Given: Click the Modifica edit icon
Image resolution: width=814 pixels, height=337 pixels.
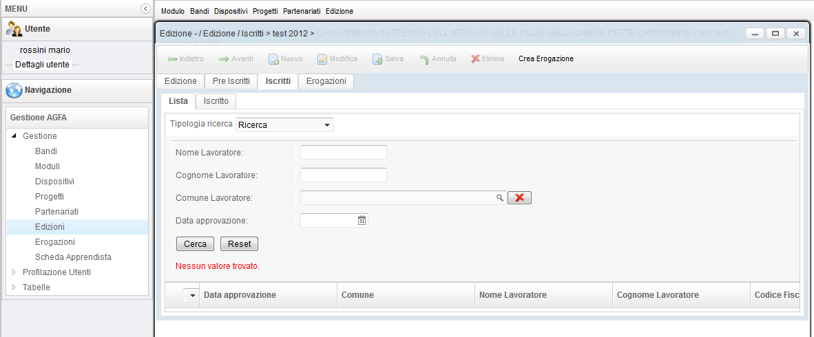Looking at the screenshot, I should coord(322,59).
